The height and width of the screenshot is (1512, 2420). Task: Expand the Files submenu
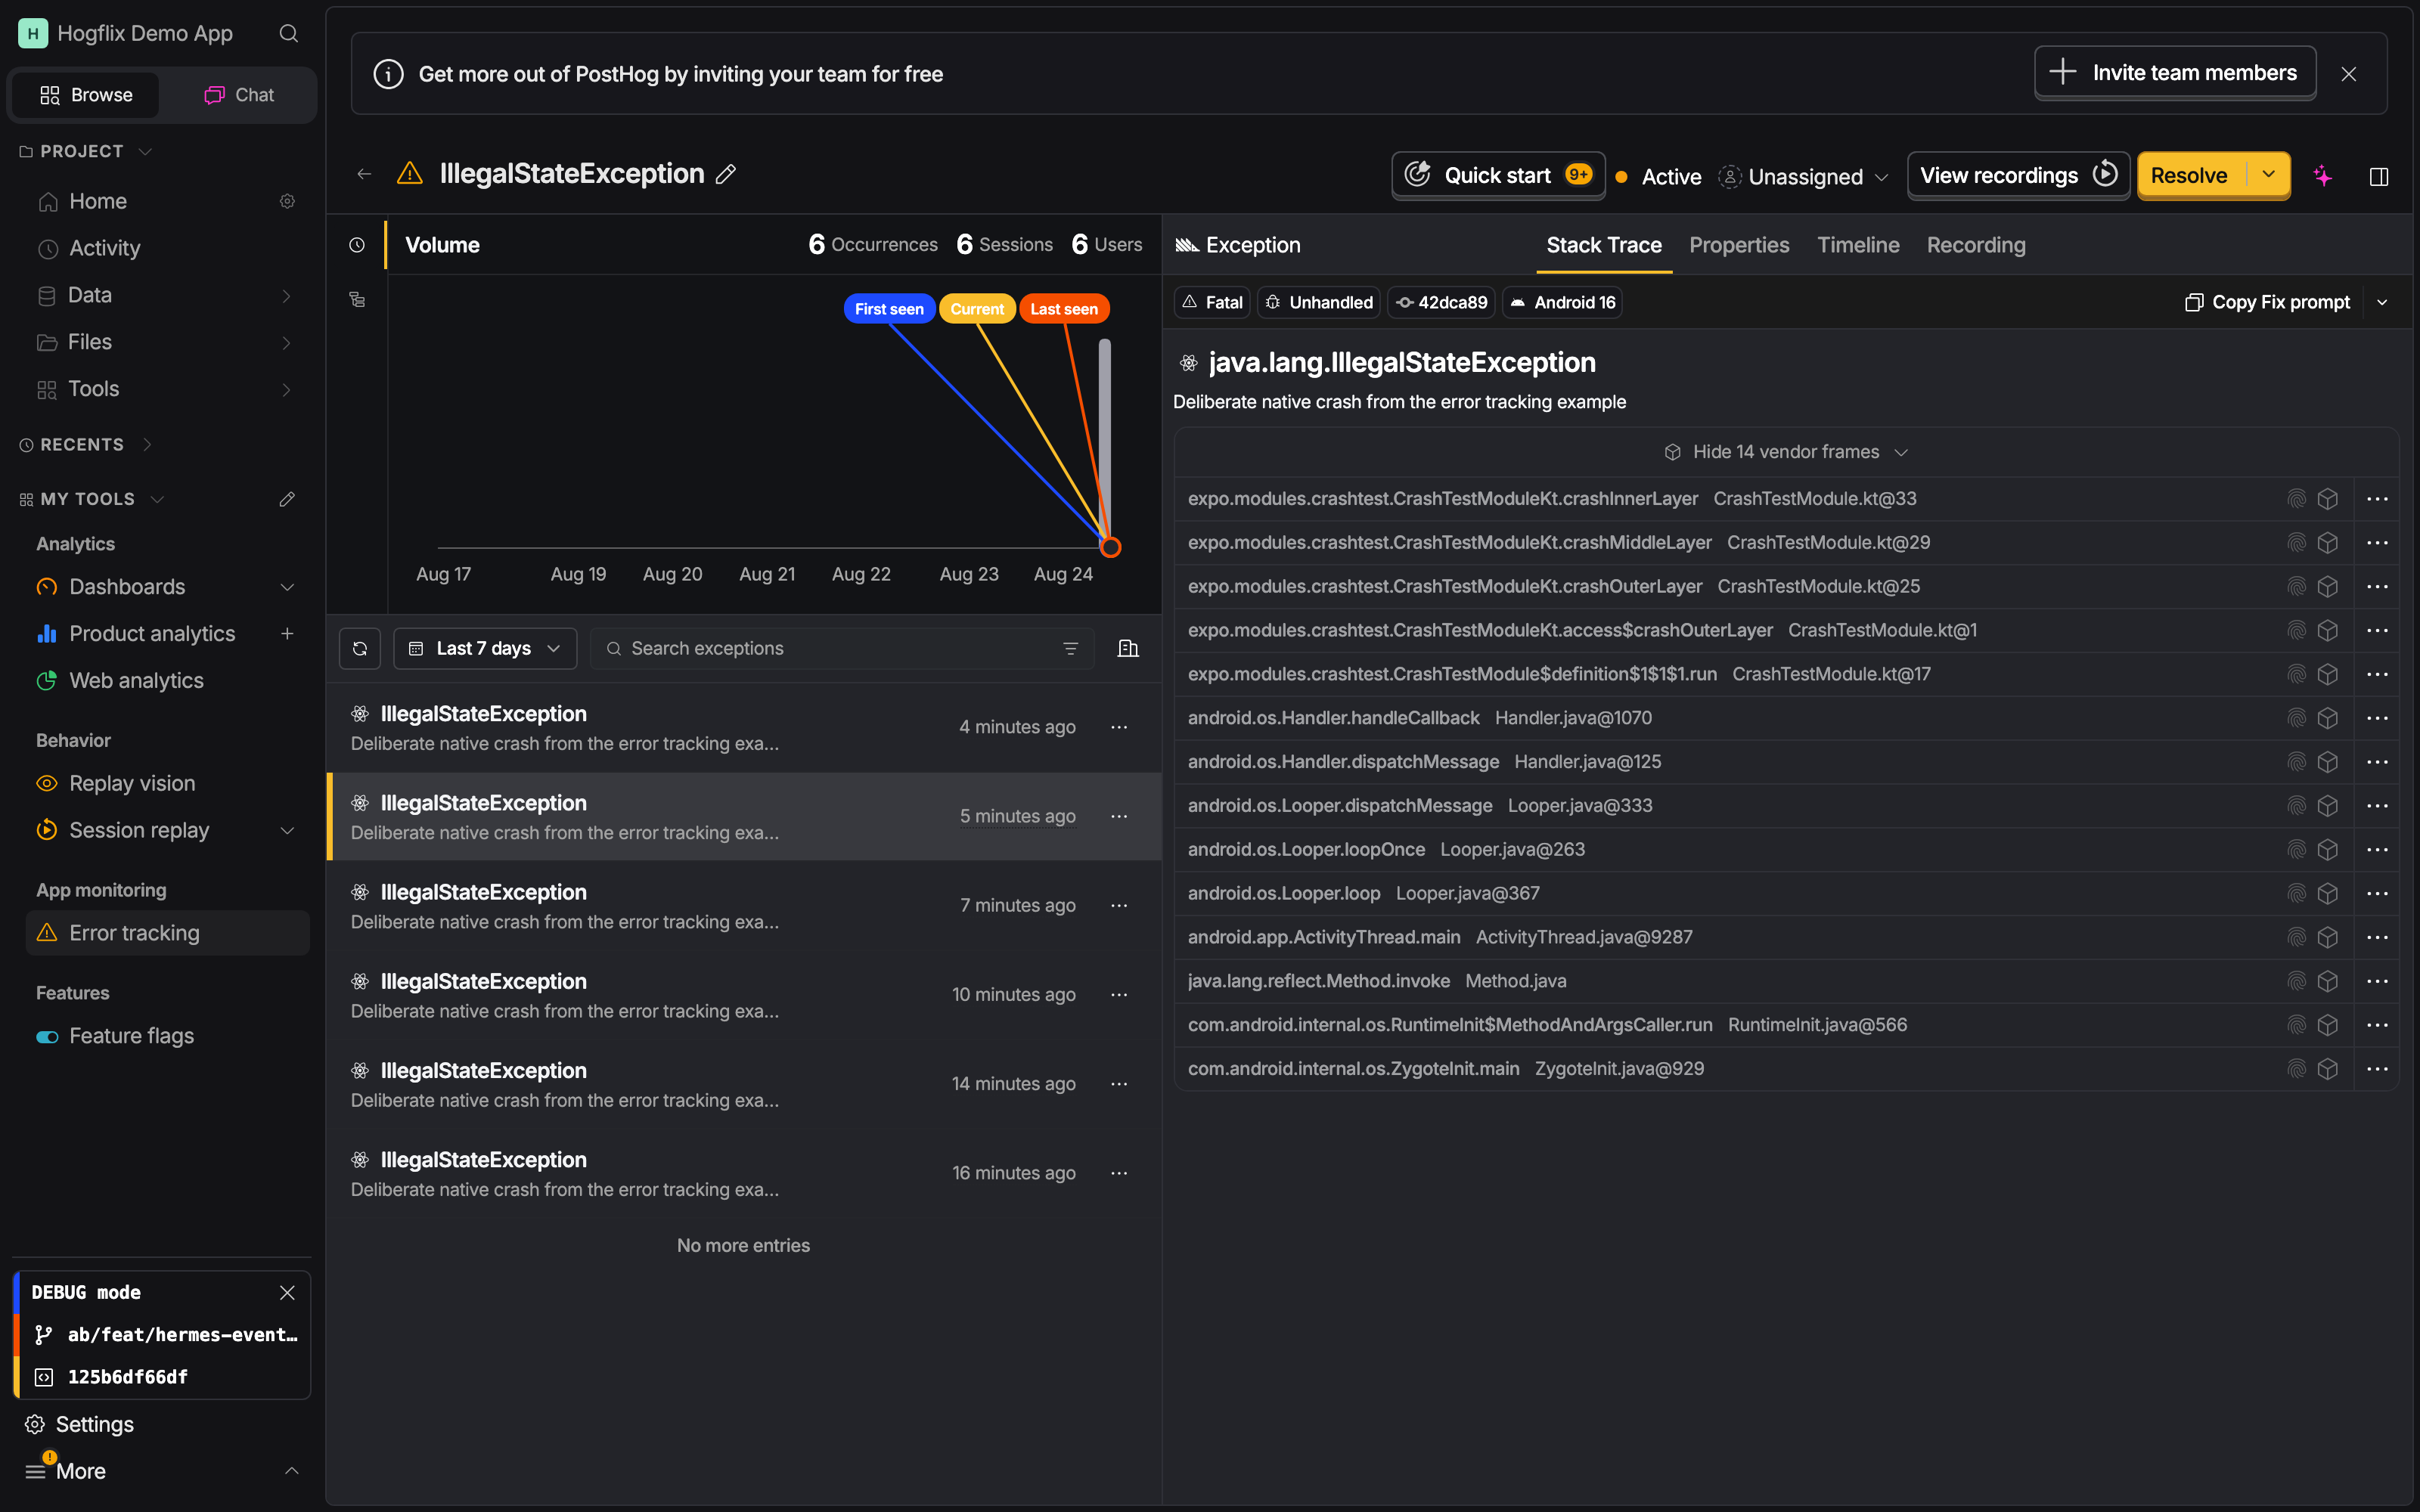pos(287,342)
